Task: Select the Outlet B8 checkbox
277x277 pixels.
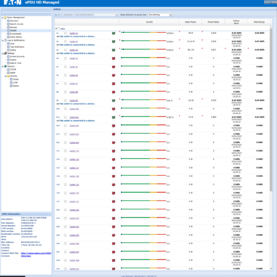Action: pos(65,92)
